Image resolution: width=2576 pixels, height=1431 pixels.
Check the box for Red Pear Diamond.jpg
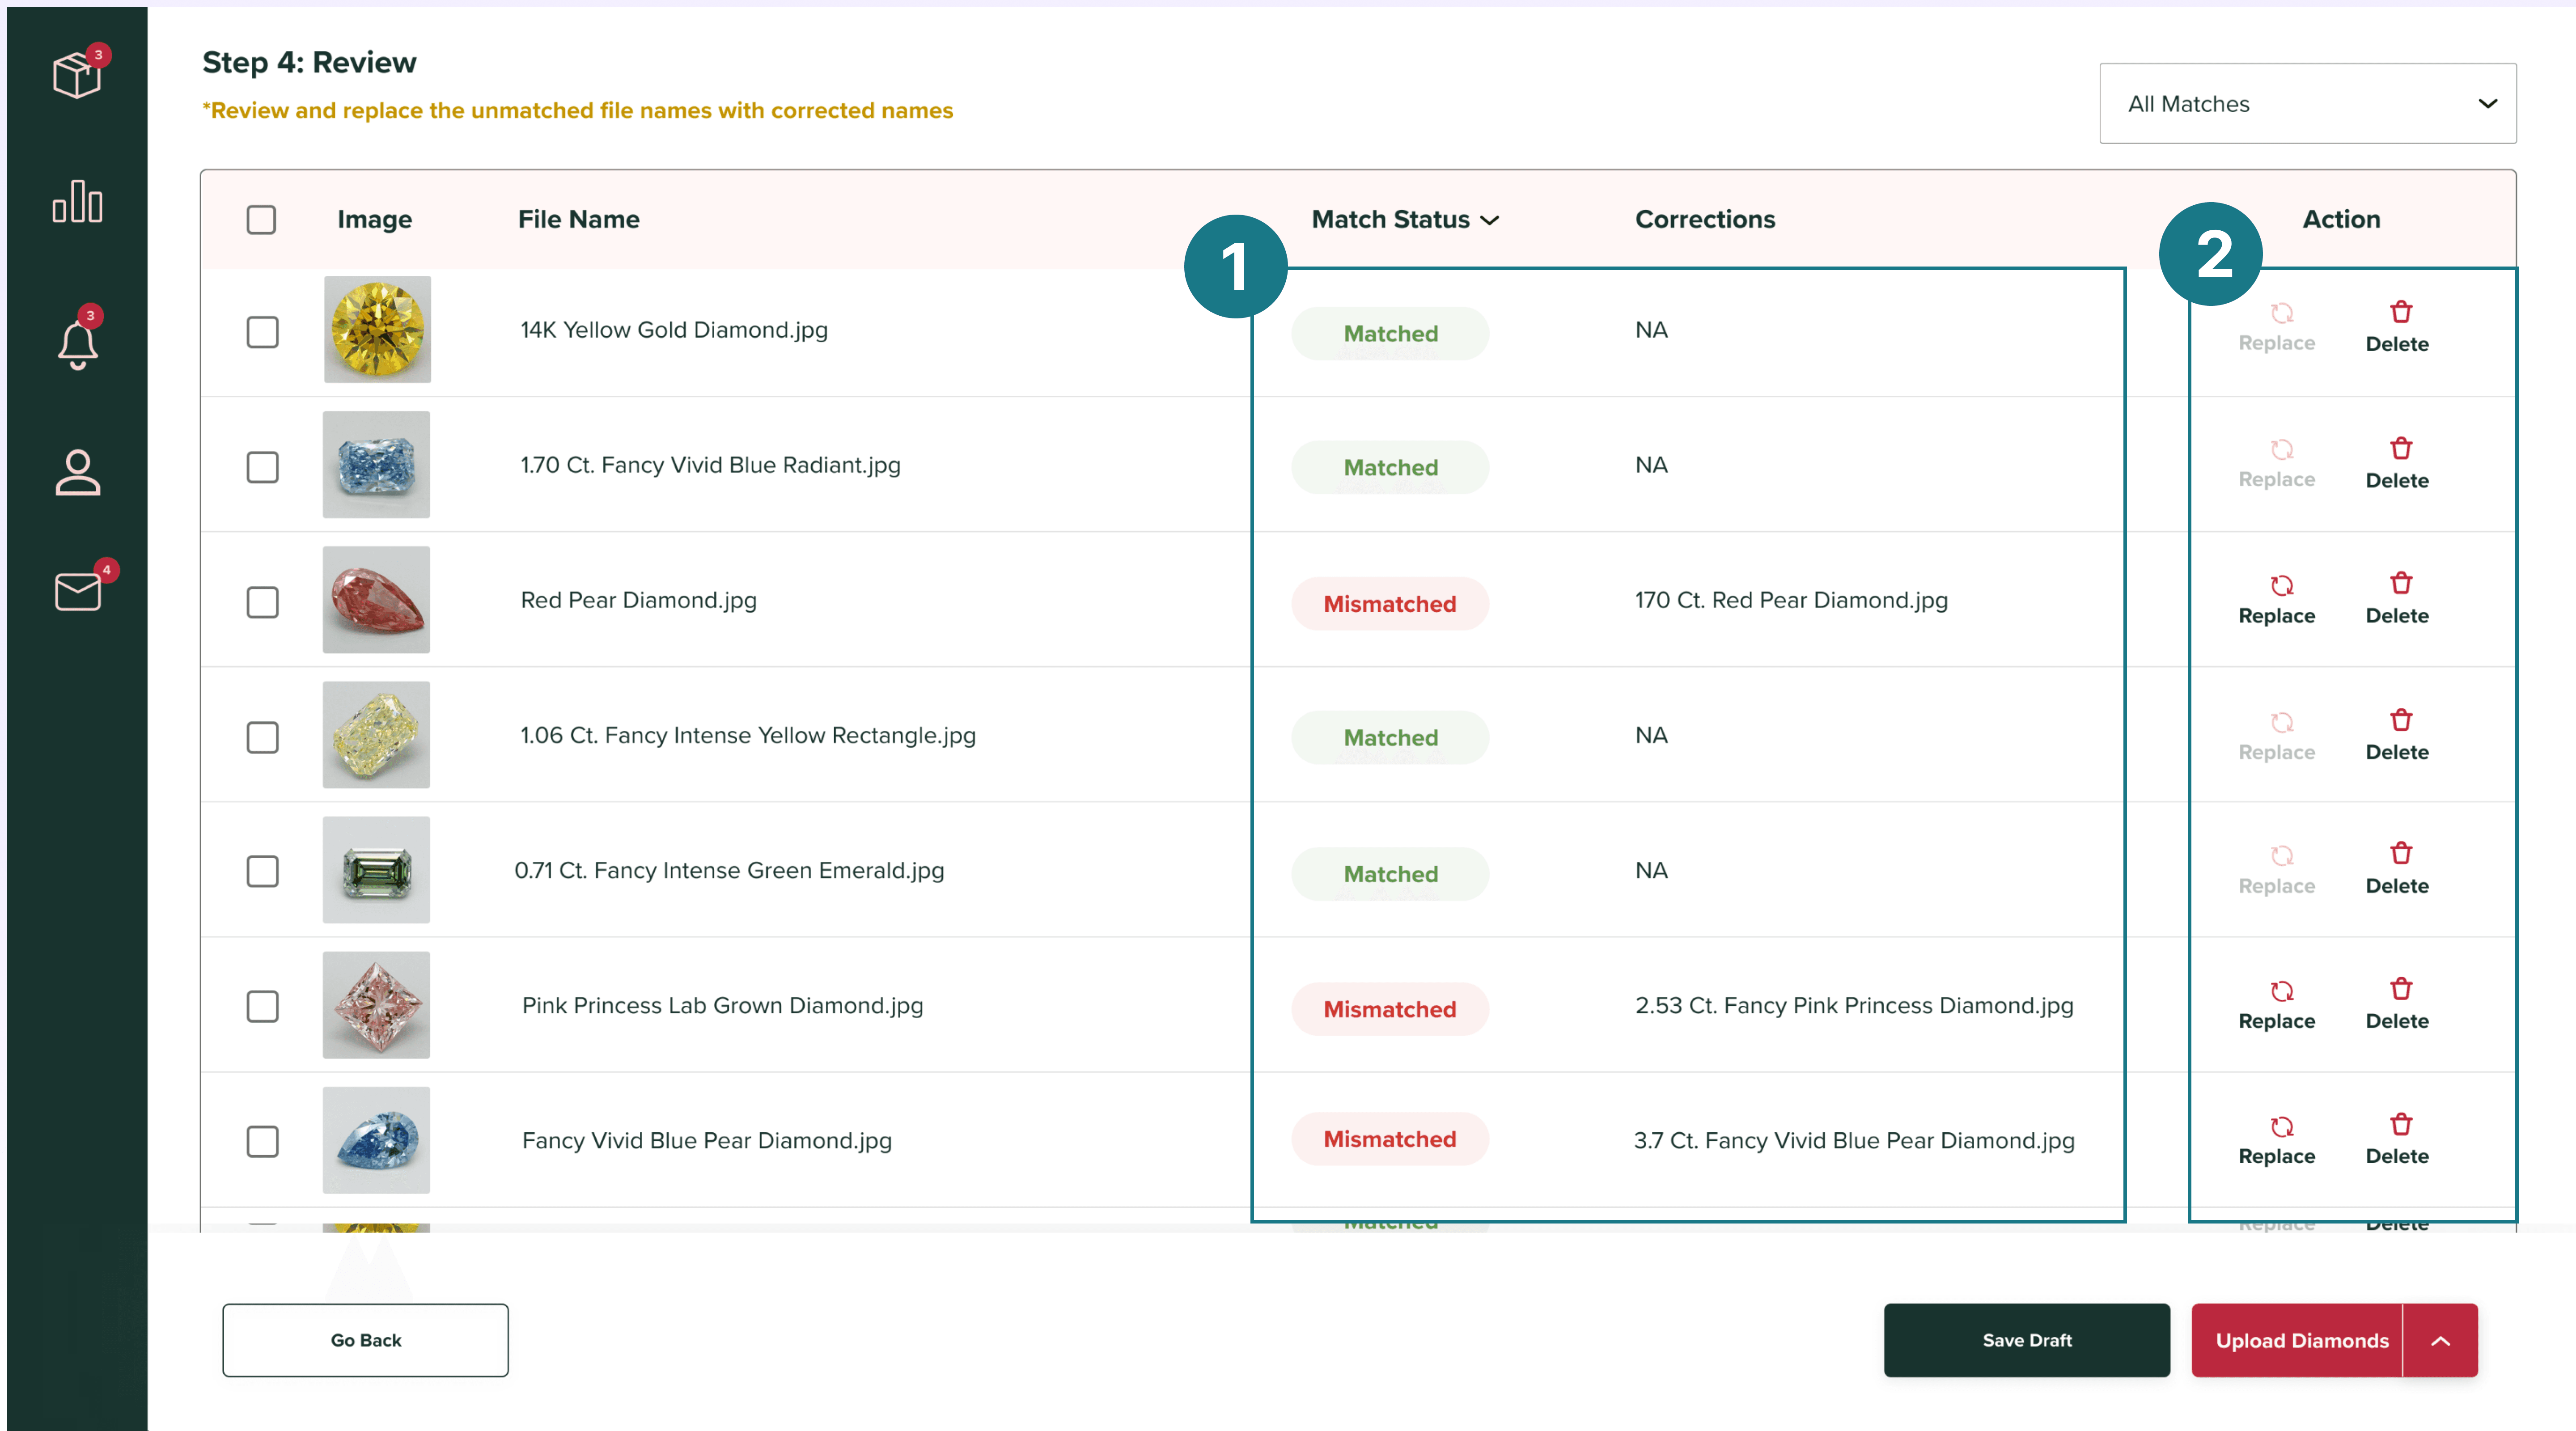pos(262,602)
